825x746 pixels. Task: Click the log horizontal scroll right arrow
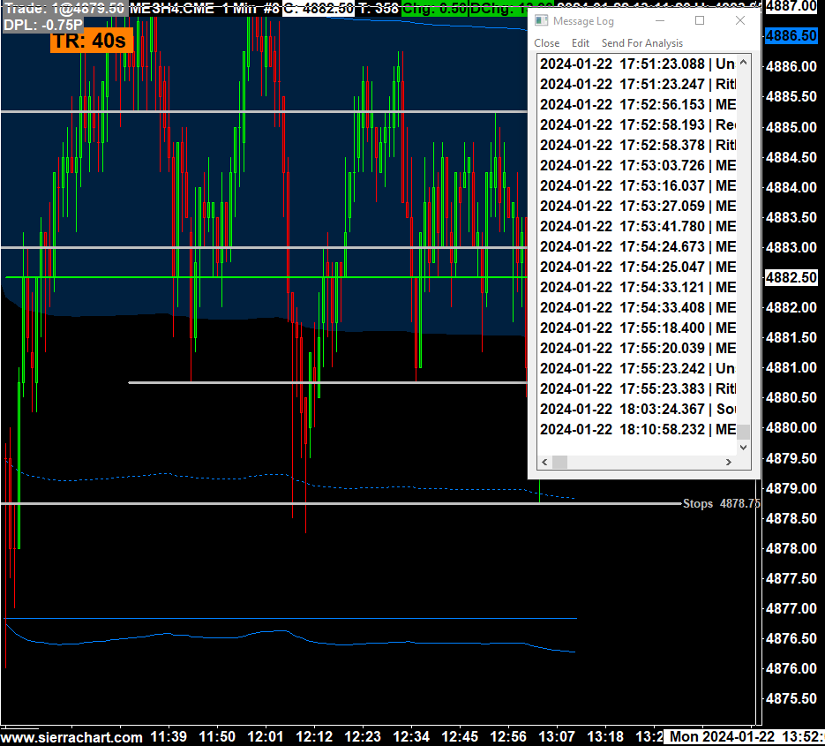(x=729, y=463)
